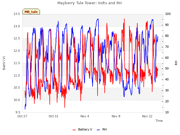
Task: Click the Nov 4 date tick label
Action: point(85,116)
